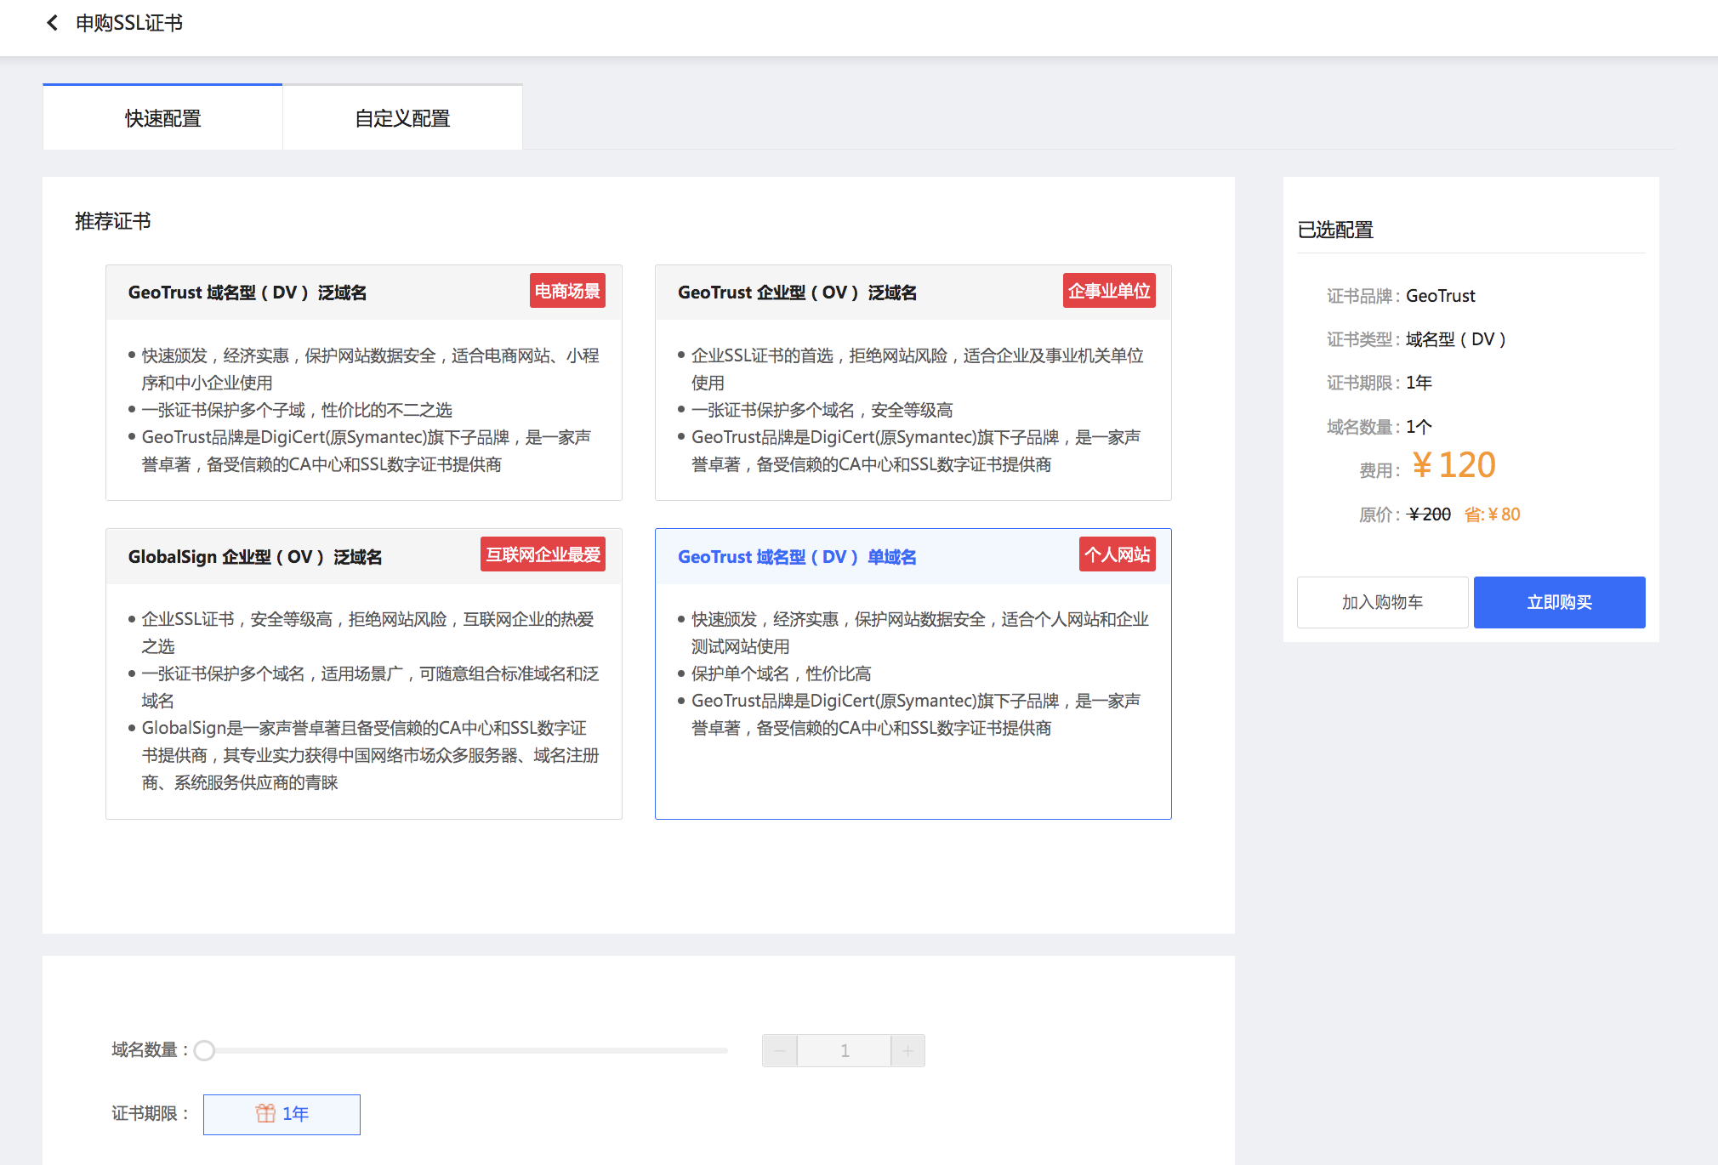Click the 域名数量 1个 summary value

pyautogui.click(x=1419, y=427)
